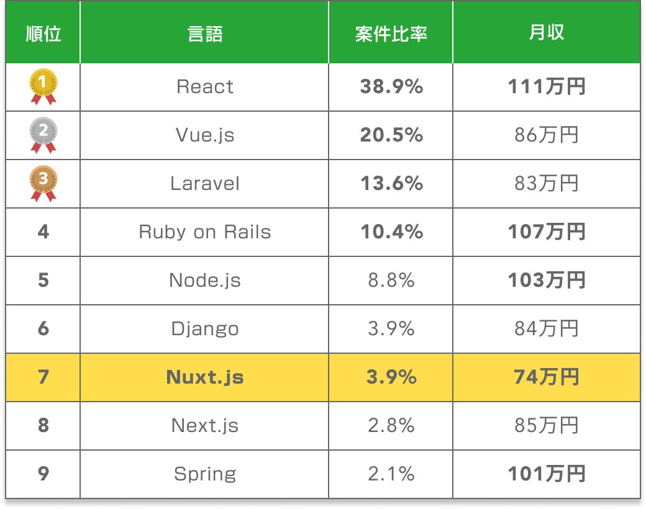Click the Ruby on Rails cell
646x509 pixels.
click(205, 232)
